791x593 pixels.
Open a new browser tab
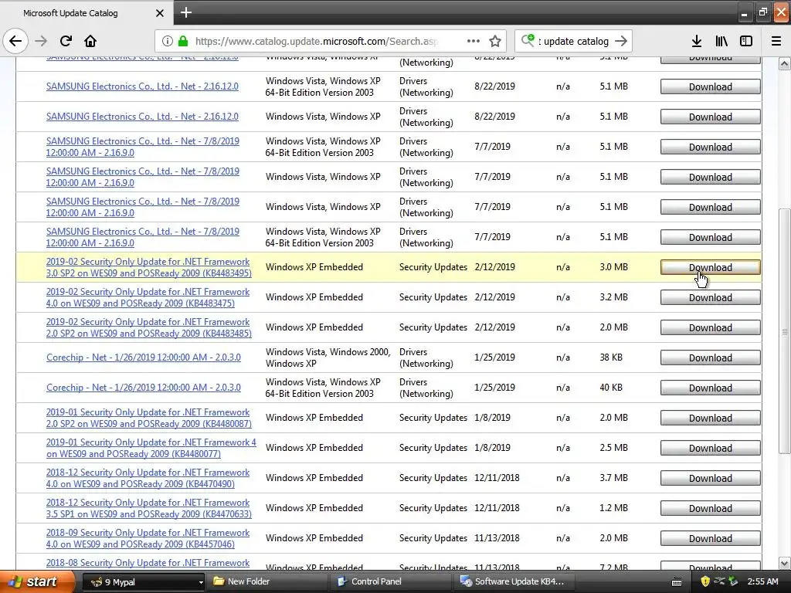[x=186, y=12]
